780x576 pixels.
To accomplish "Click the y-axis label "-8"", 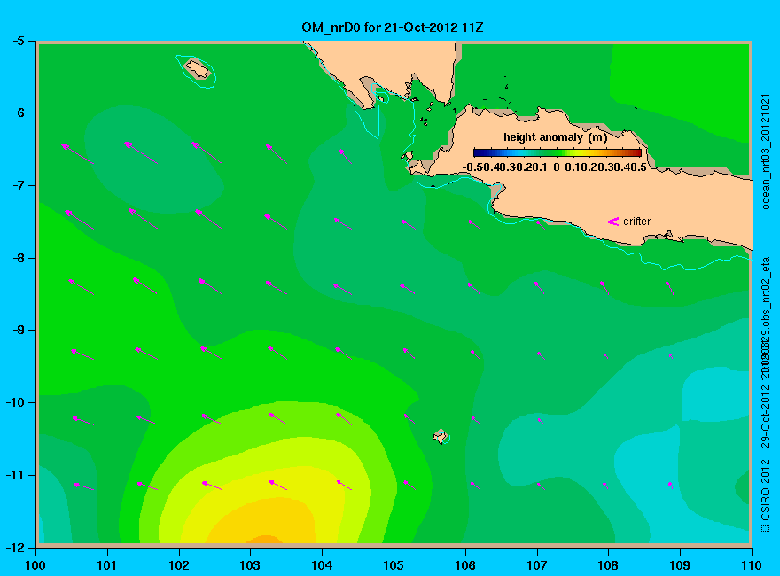I will click(18, 258).
